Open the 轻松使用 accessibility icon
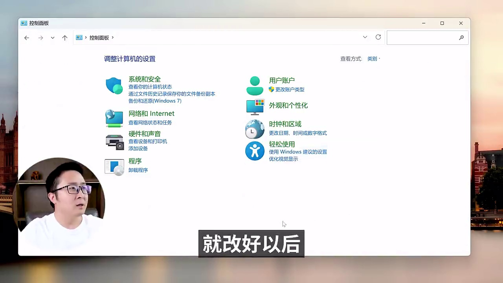503x283 pixels. click(x=255, y=151)
